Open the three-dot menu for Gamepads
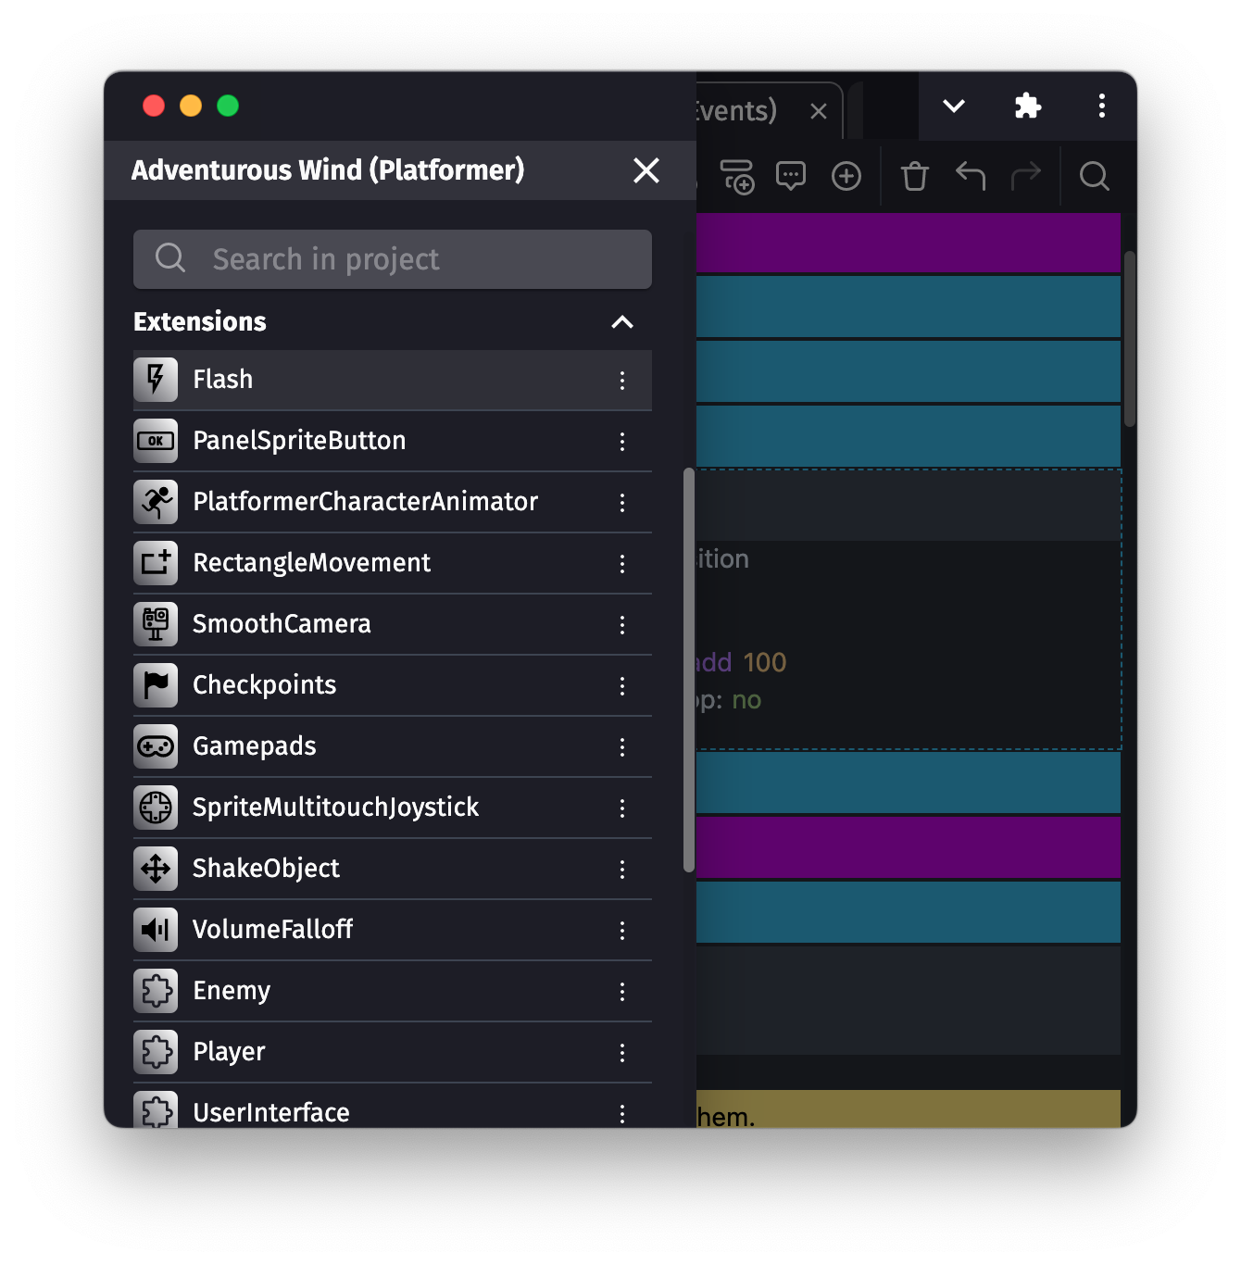The height and width of the screenshot is (1265, 1241). 621,747
